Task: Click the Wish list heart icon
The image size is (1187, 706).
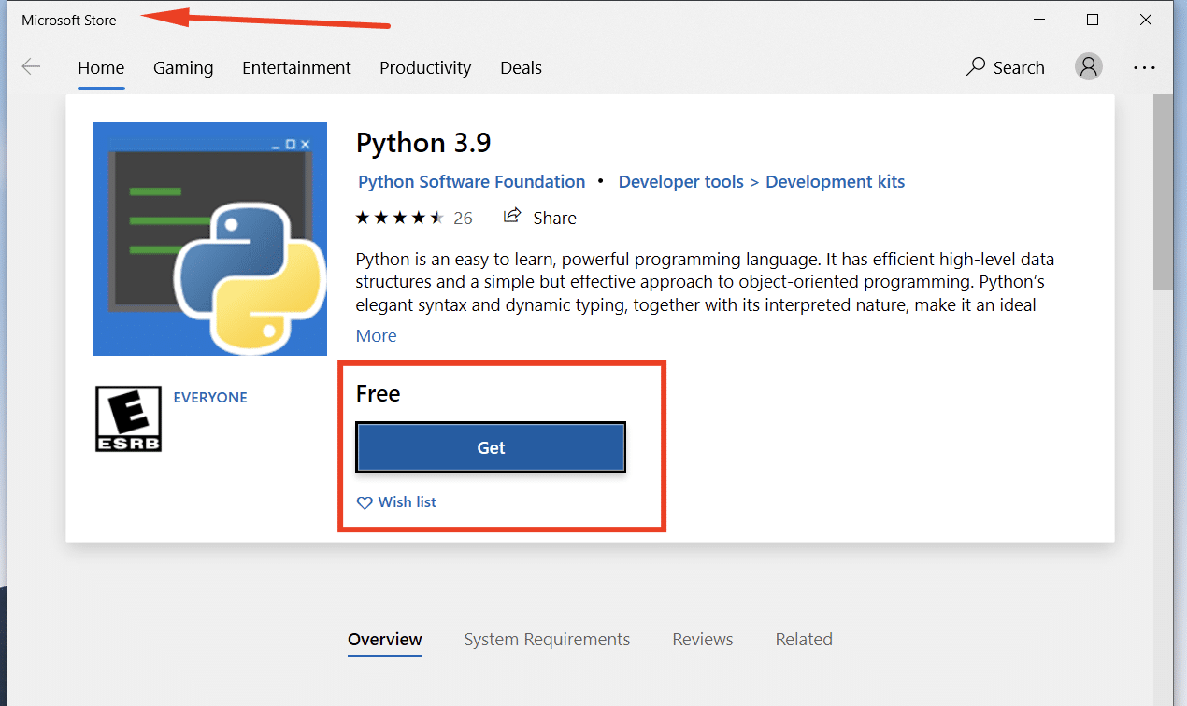Action: coord(365,502)
